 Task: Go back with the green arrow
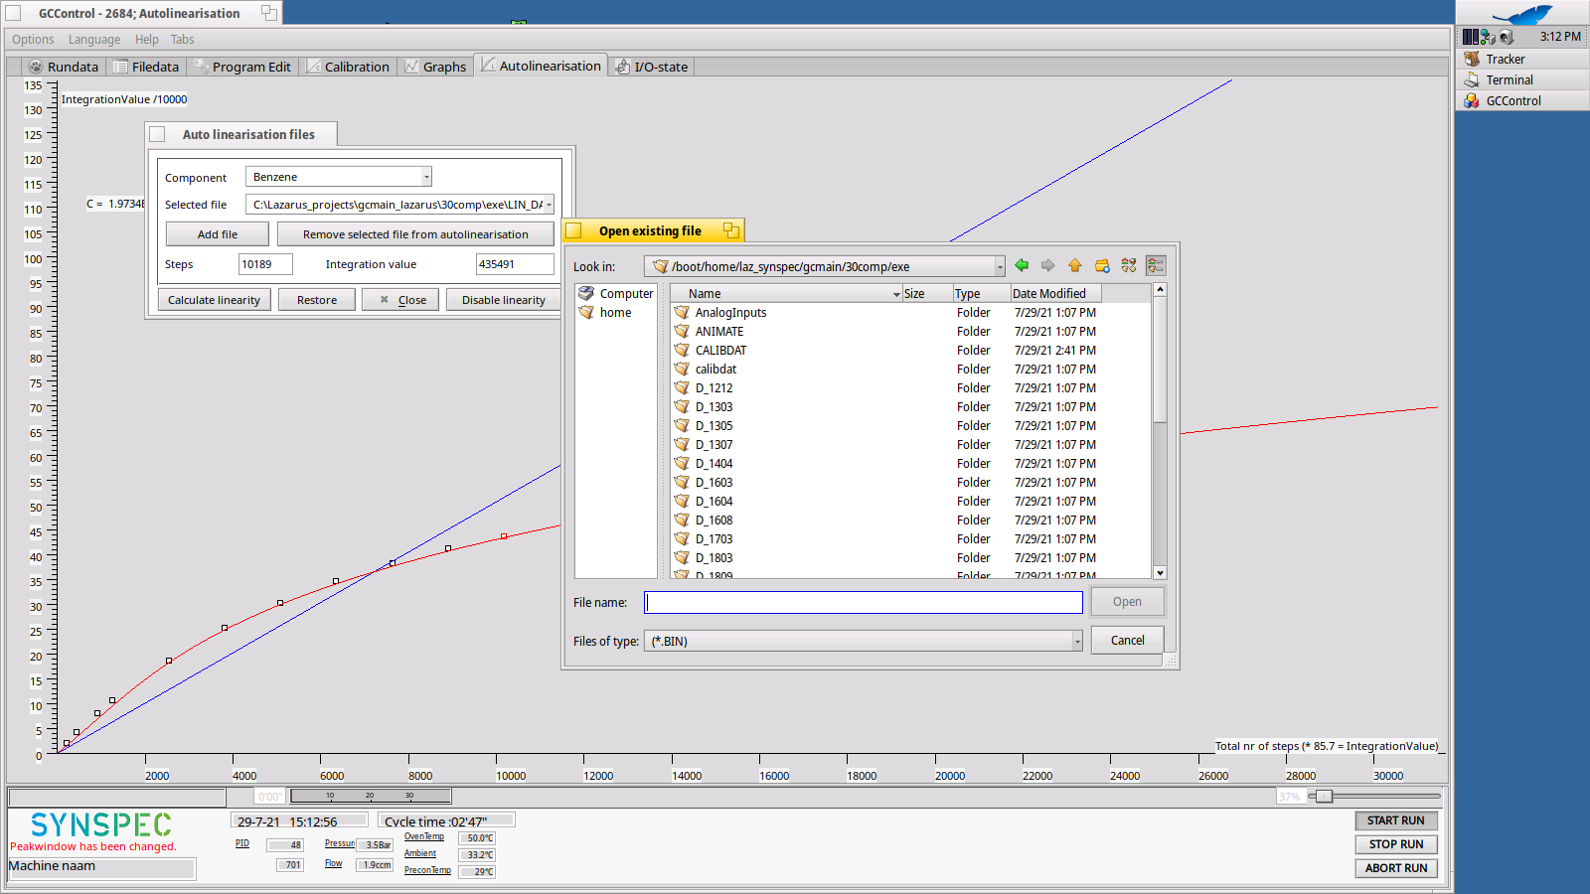tap(1022, 265)
